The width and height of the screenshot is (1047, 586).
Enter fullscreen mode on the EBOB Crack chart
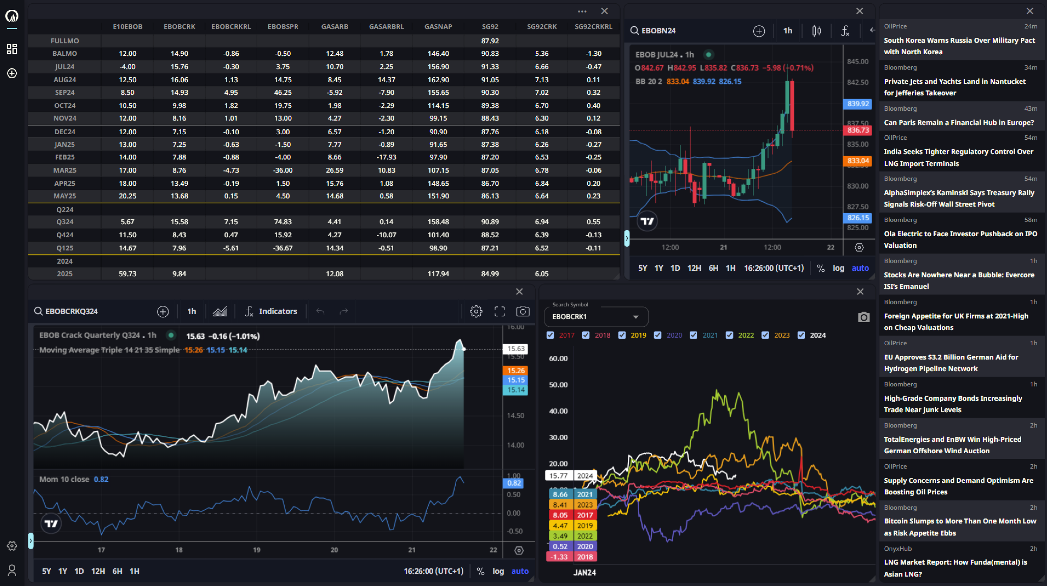[x=500, y=311]
